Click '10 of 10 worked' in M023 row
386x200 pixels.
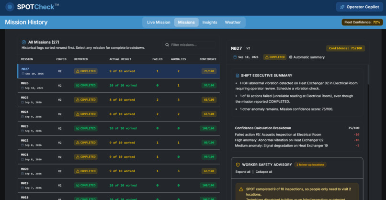point(123,128)
